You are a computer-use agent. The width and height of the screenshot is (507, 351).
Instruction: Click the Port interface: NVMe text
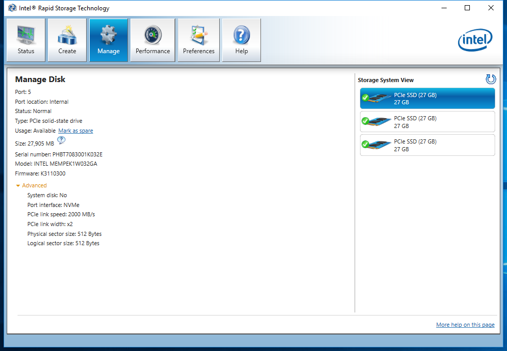(53, 205)
